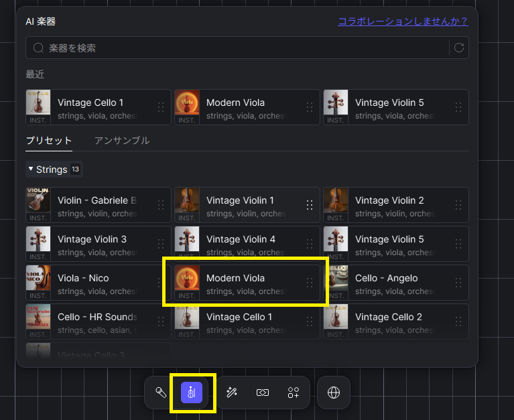Select the Violin - Gabriele preset

97,205
